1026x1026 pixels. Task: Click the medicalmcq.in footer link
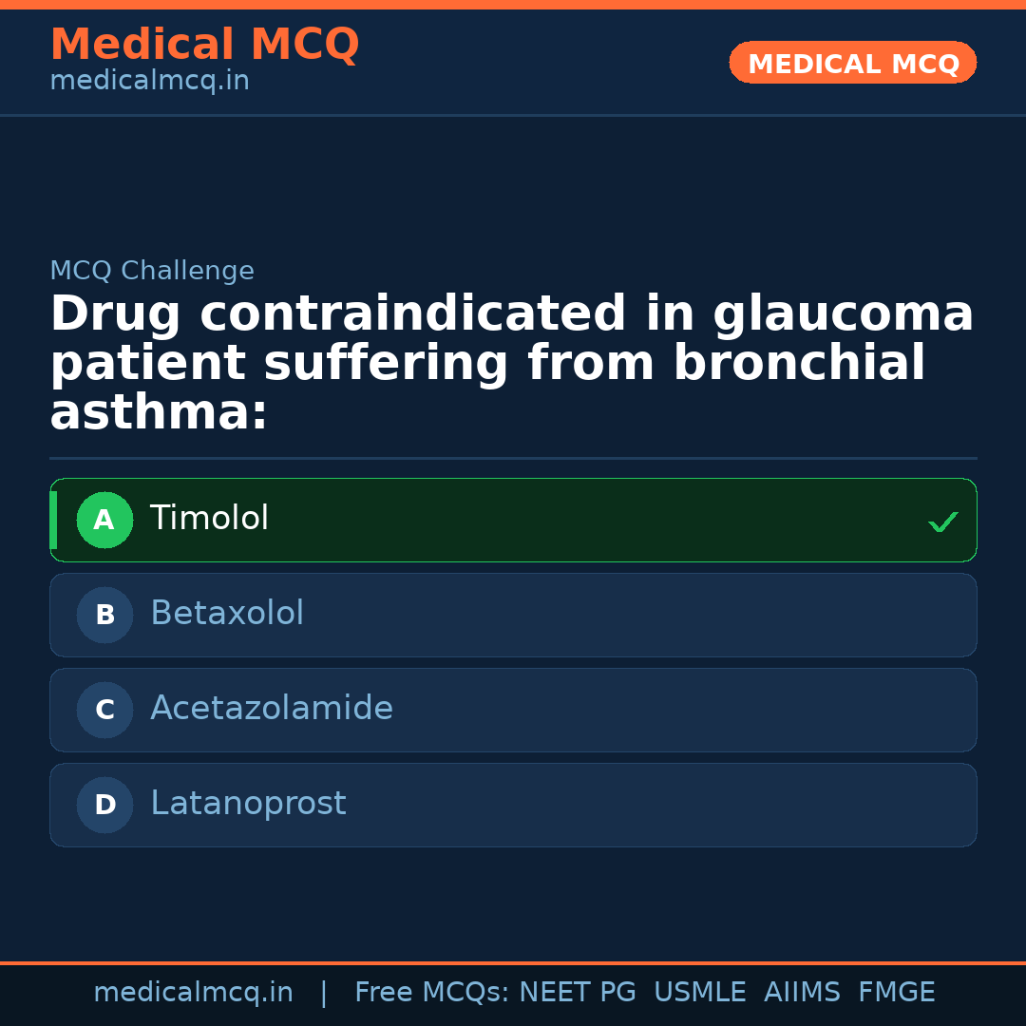pos(193,993)
